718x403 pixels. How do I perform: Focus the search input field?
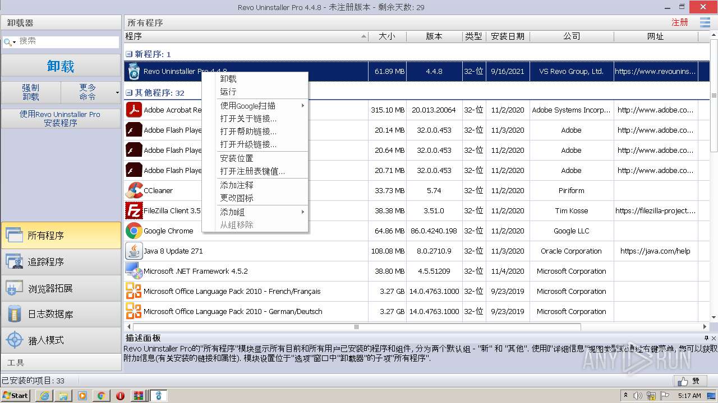pyautogui.click(x=68, y=41)
